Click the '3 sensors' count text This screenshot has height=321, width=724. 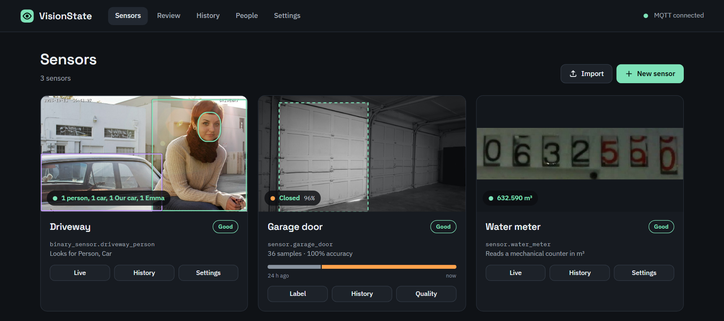click(x=55, y=78)
